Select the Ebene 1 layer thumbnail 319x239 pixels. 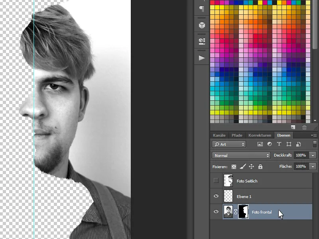[228, 196]
